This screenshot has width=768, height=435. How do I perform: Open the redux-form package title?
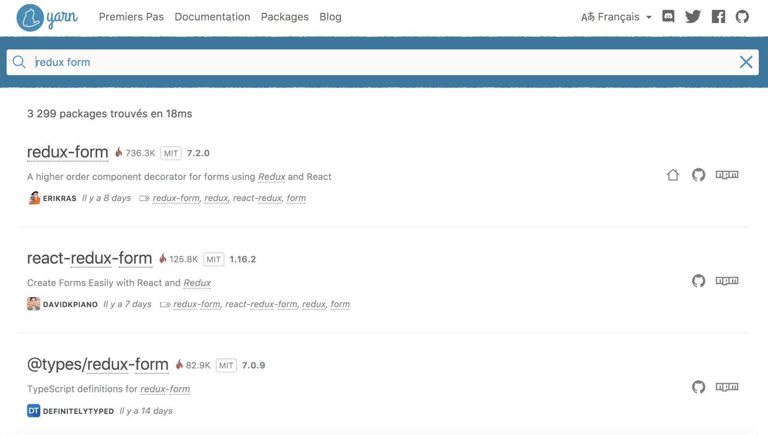point(68,152)
